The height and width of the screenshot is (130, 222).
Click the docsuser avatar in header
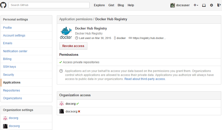(x=173, y=5)
